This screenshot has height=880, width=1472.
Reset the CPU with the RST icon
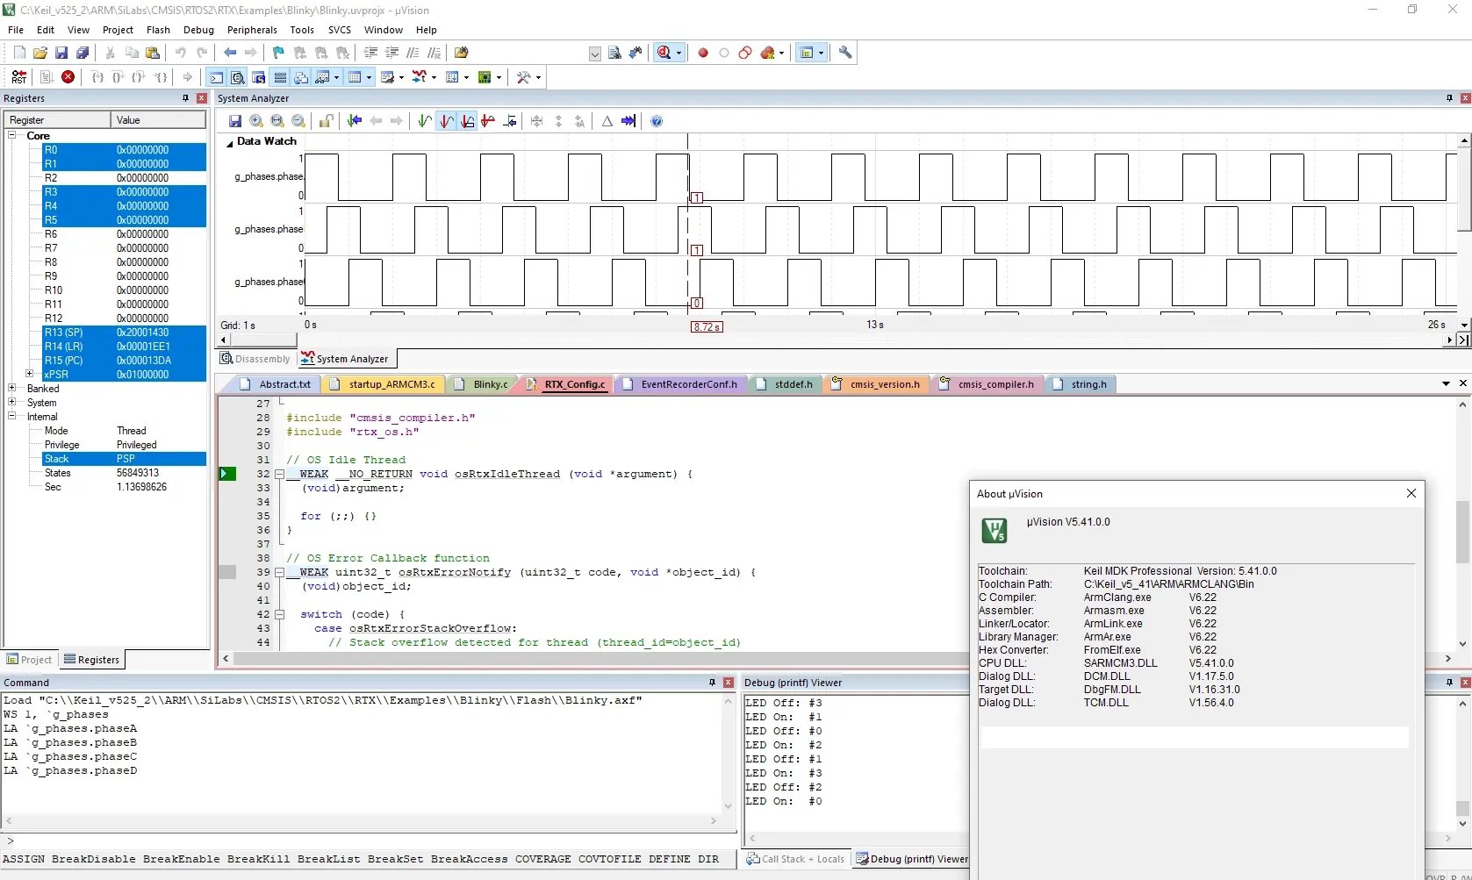tap(19, 77)
